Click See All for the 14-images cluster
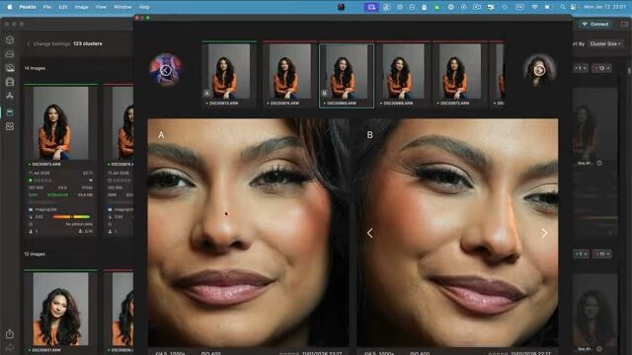632x355 pixels. [x=586, y=163]
